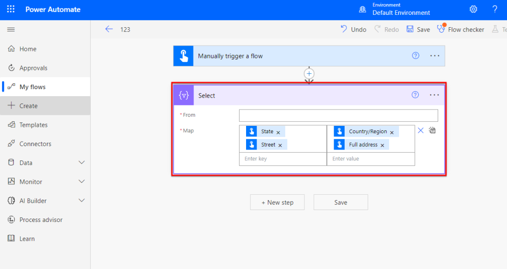Remove the Full address token
Image resolution: width=507 pixels, height=269 pixels.
[x=382, y=145]
